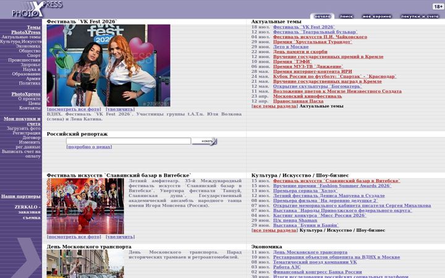Open topic 'День памяти и скорби'
Viewport: 445px width, 278px height.
[x=300, y=52]
